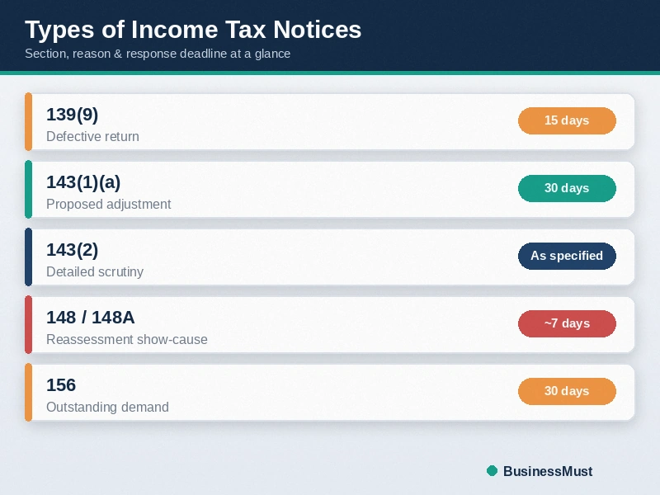Click the orange accent bar of card 156
This screenshot has width=660, height=495.
coord(28,393)
